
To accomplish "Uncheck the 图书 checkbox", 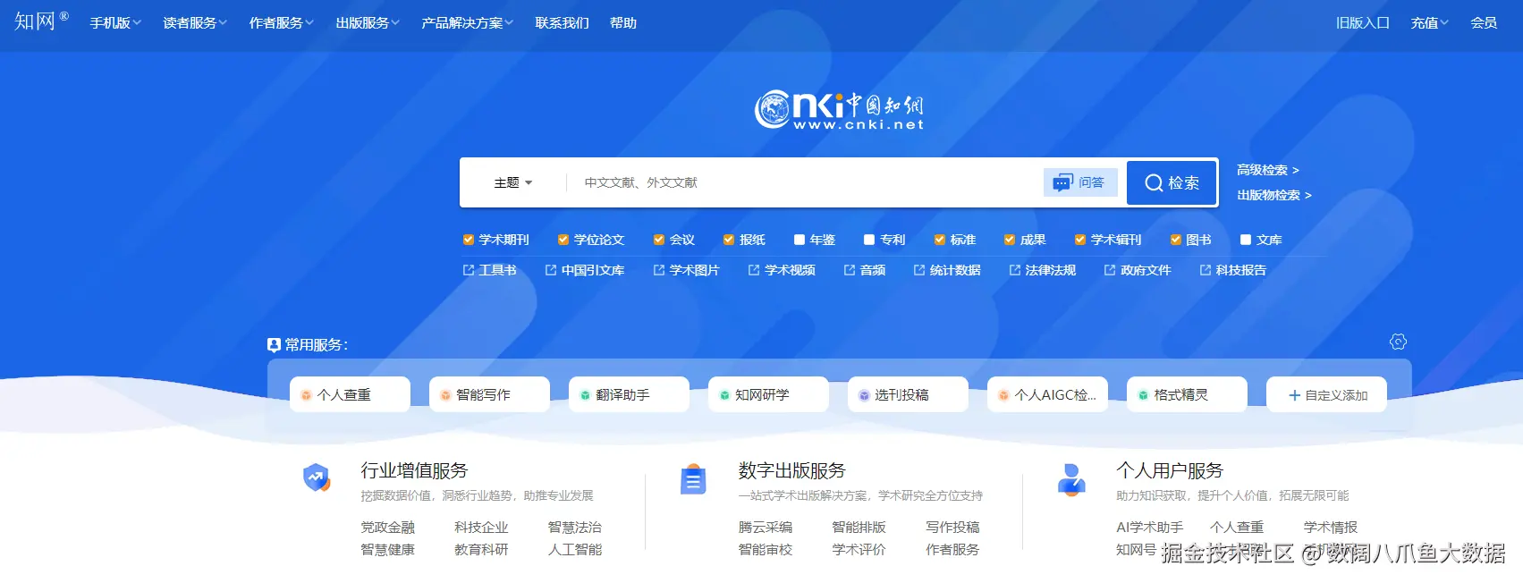I will click(x=1176, y=240).
